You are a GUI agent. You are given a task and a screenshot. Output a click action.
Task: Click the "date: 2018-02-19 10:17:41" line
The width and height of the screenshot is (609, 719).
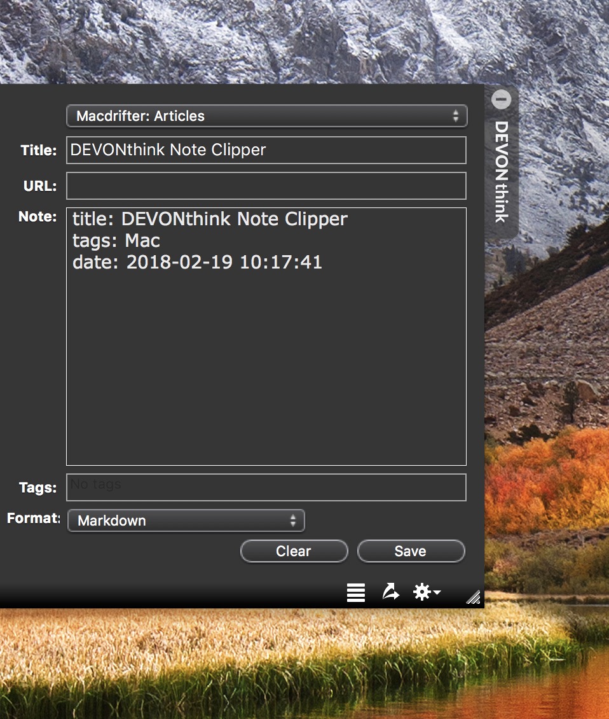(x=198, y=262)
